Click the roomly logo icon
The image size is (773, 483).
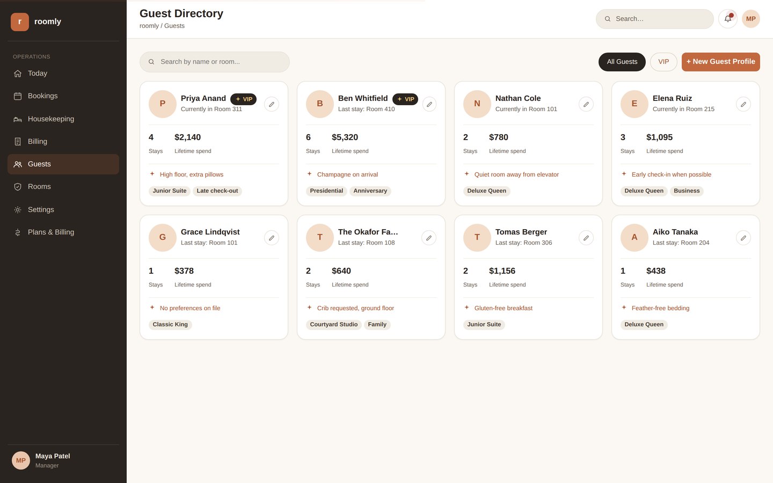coord(20,22)
